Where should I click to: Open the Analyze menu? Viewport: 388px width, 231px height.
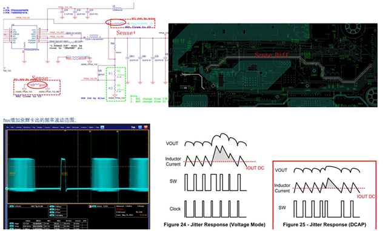click(84, 128)
